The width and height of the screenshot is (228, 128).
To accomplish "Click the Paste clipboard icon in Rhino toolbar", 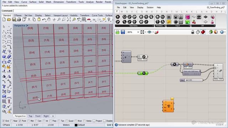I will point(39,20).
